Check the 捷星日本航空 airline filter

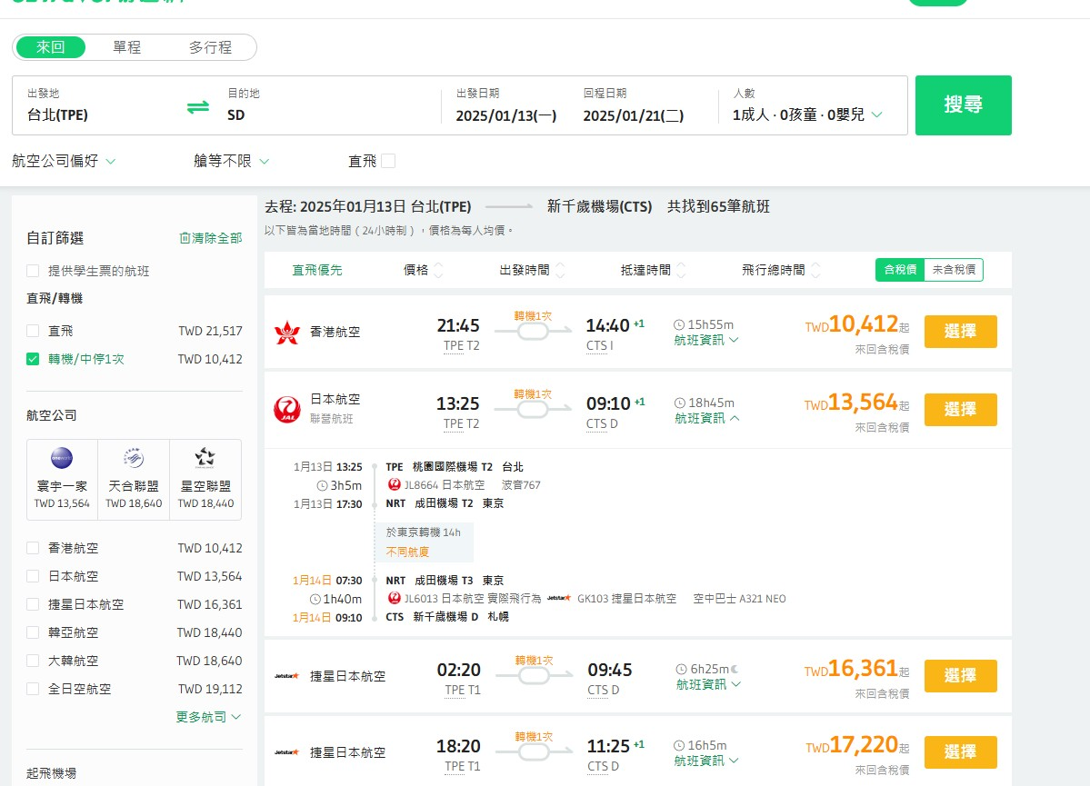point(33,604)
